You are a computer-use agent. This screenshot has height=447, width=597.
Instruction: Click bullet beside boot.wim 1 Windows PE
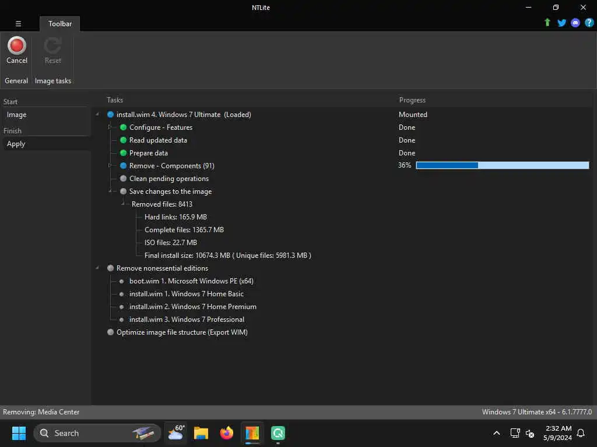pos(121,281)
